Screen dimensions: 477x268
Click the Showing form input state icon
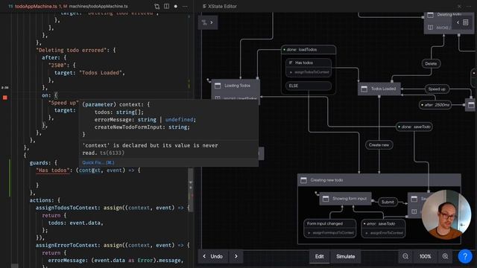pos(326,199)
